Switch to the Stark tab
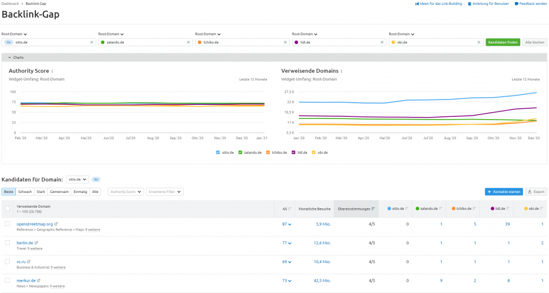This screenshot has width=549, height=293. (41, 192)
